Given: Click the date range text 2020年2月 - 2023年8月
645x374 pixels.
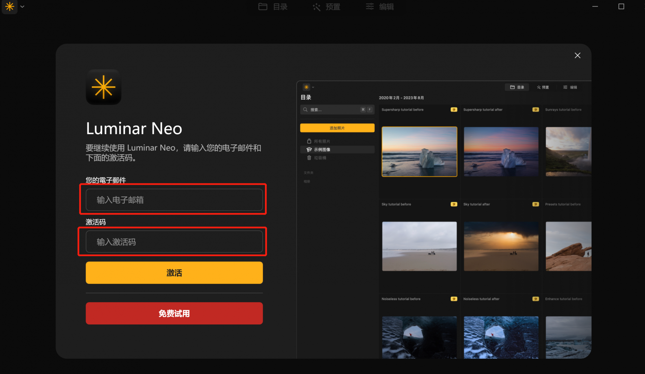Looking at the screenshot, I should [401, 98].
